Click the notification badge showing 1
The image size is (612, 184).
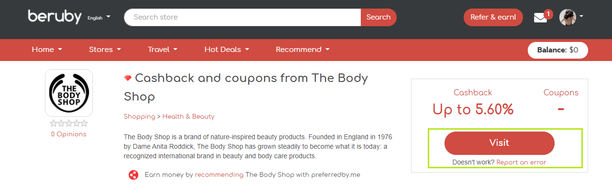coord(548,13)
